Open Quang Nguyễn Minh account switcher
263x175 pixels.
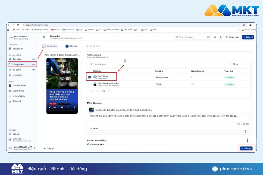(x=22, y=148)
